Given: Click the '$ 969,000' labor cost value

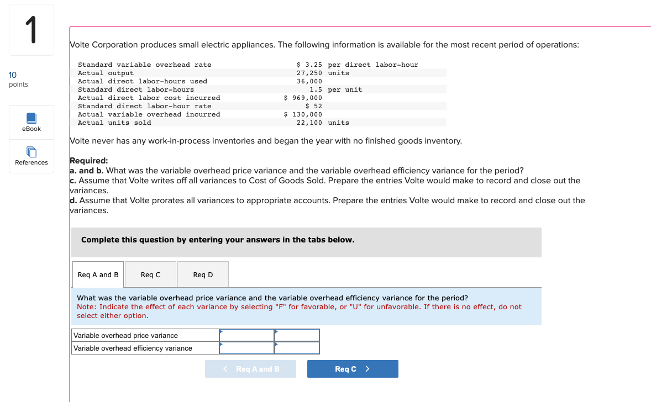Looking at the screenshot, I should (303, 98).
